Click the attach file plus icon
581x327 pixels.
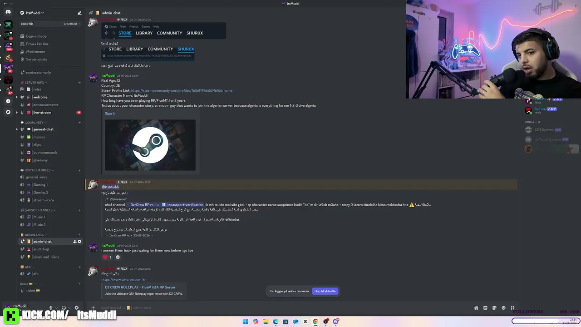pos(93,308)
